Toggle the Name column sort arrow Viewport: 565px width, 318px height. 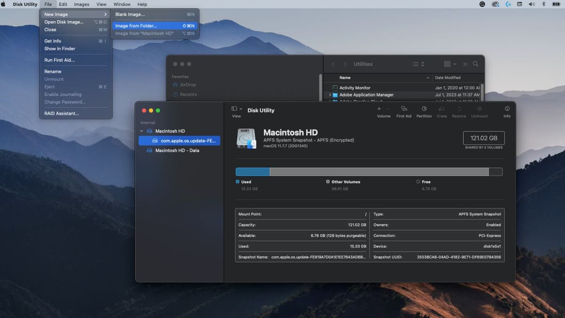pos(428,78)
